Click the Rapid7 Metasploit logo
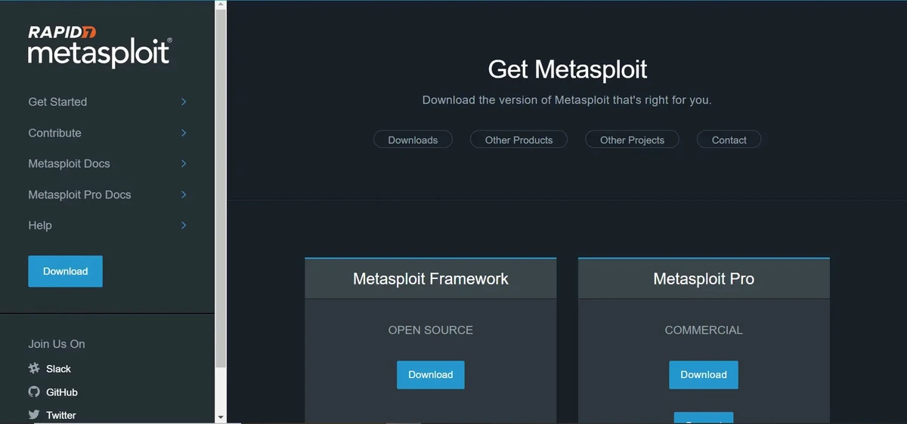907x424 pixels. [x=100, y=46]
